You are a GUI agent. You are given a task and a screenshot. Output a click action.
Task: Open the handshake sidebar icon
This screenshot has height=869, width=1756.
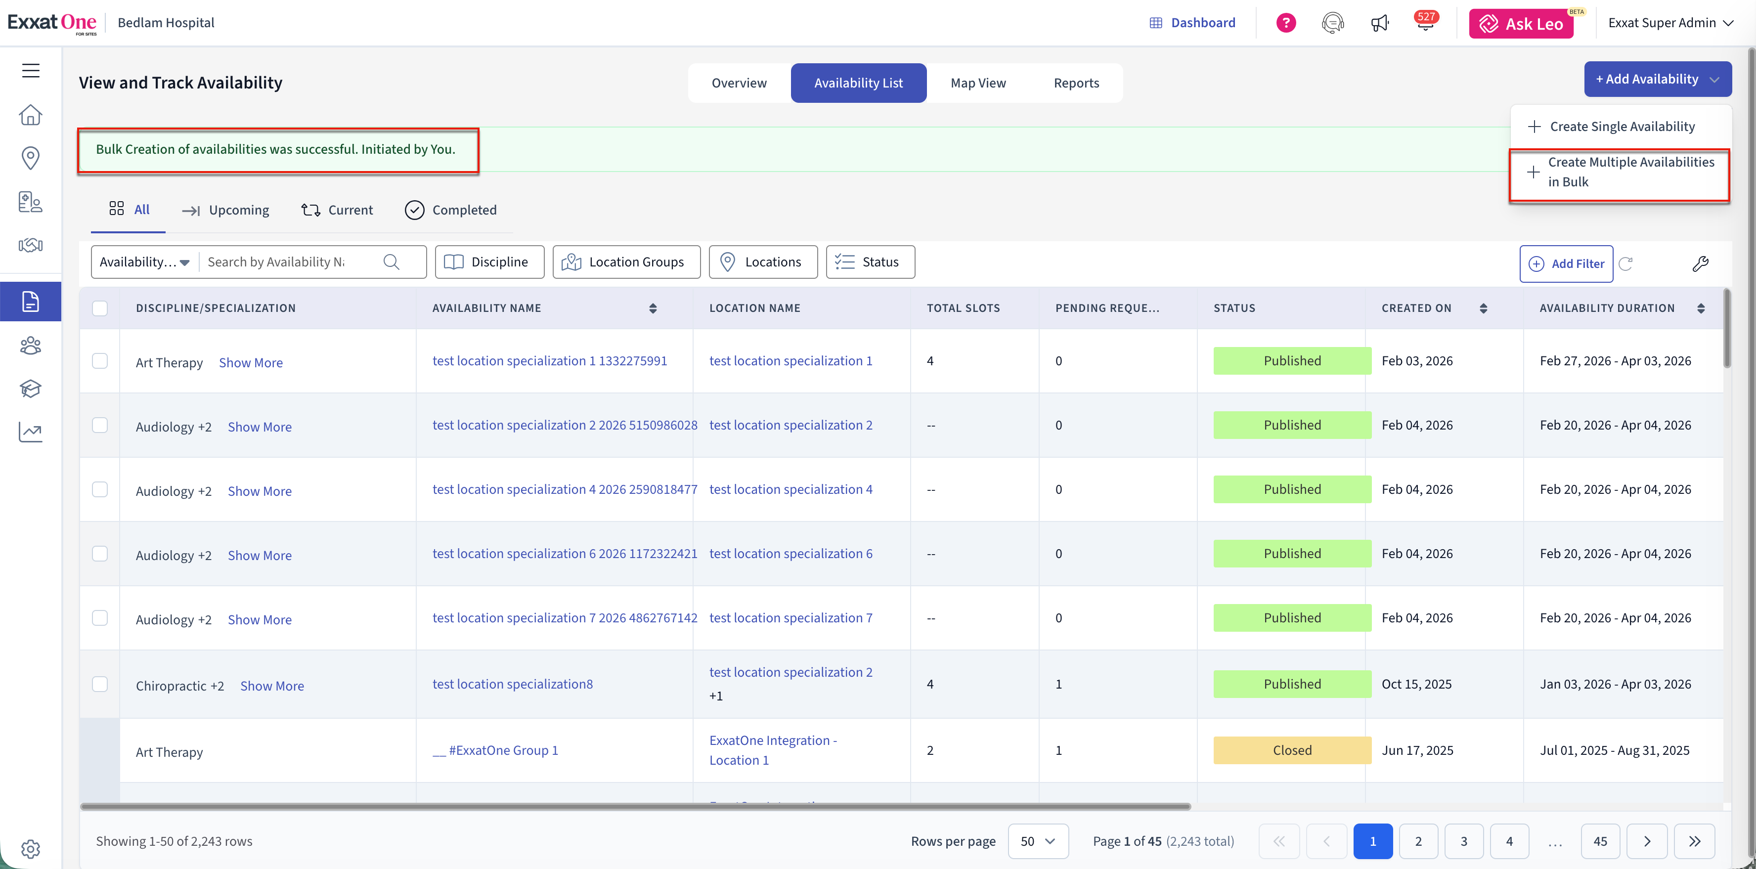pos(31,245)
